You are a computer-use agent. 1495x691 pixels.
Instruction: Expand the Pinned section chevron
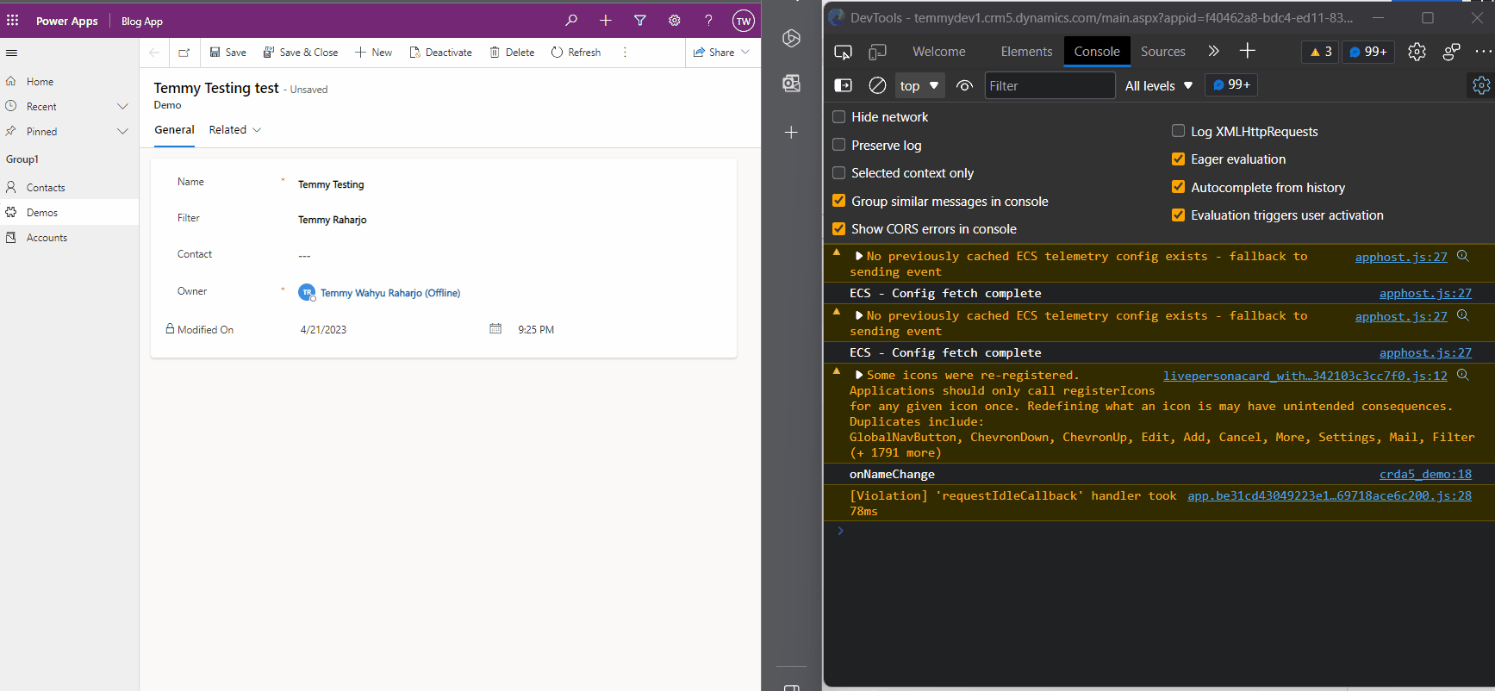[122, 132]
